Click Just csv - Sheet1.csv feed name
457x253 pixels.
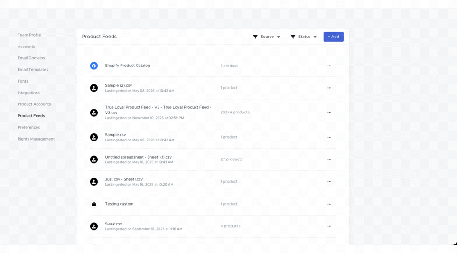click(x=124, y=179)
